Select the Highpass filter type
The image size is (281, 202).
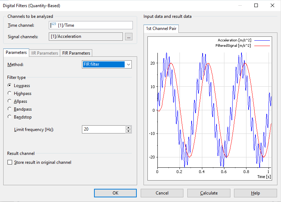point(10,94)
